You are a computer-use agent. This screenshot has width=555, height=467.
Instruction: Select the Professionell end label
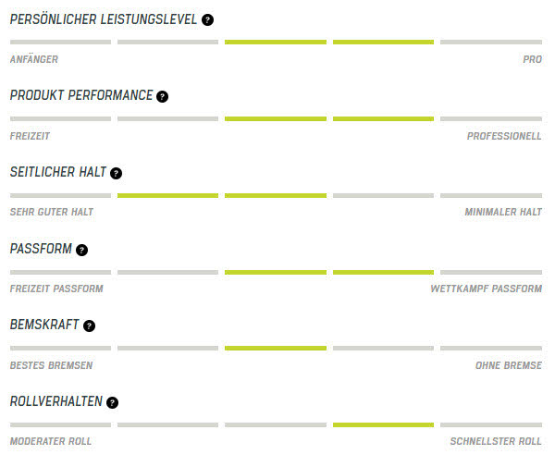[504, 136]
